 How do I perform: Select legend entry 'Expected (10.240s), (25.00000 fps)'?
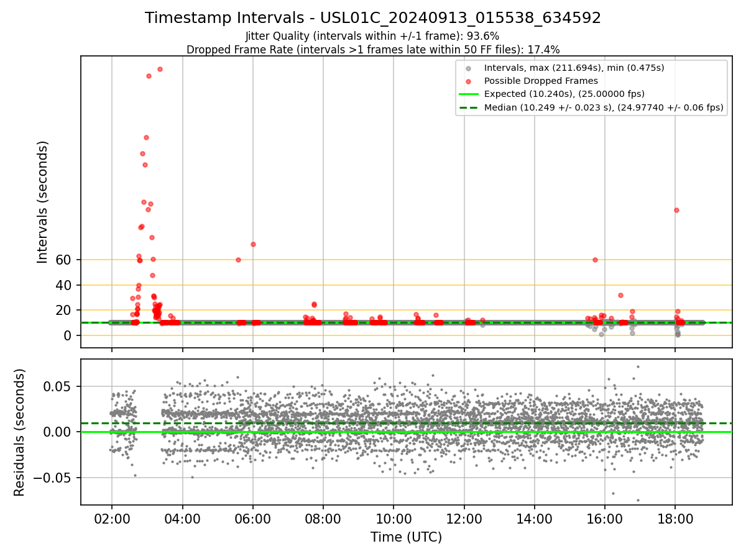tap(564, 94)
